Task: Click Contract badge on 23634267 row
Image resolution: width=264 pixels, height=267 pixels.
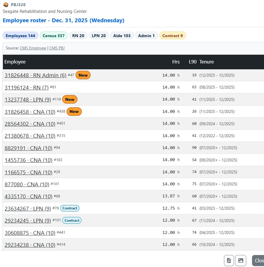Action: (70, 208)
